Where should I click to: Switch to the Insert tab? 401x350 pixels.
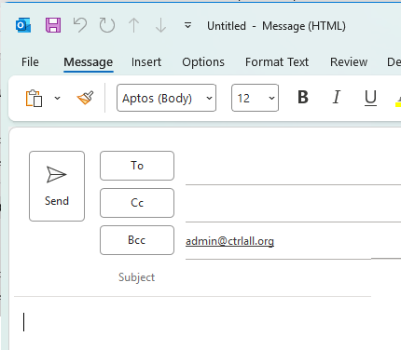tap(146, 62)
